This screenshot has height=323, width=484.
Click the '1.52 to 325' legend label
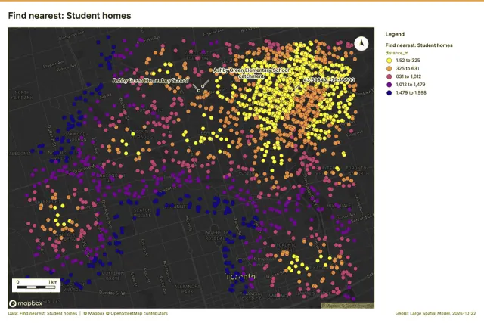click(x=408, y=61)
